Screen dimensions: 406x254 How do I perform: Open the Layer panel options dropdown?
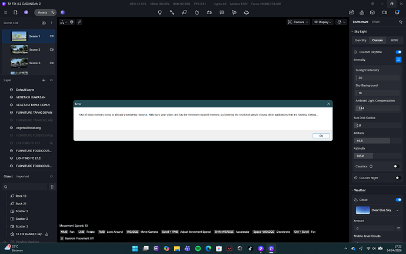pyautogui.click(x=51, y=80)
